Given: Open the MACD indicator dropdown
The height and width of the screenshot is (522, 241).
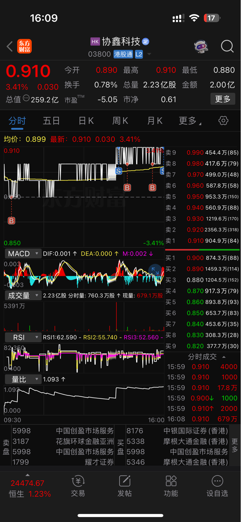Looking at the screenshot, I should tap(23, 254).
